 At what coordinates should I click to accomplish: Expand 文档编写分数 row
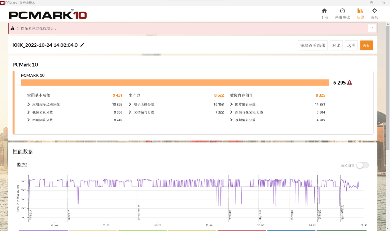click(130, 112)
